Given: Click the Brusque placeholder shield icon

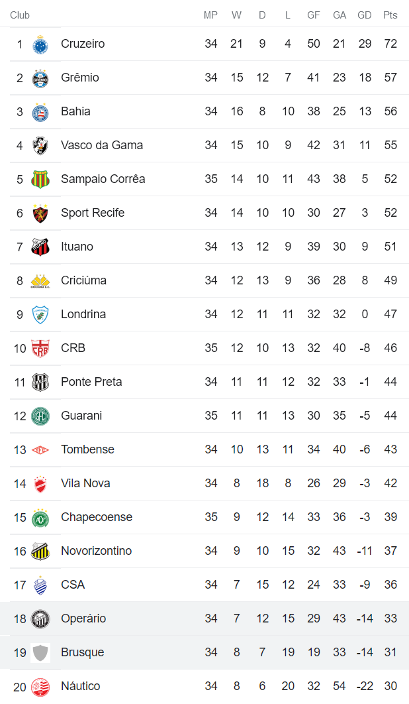Looking at the screenshot, I should 40,653.
